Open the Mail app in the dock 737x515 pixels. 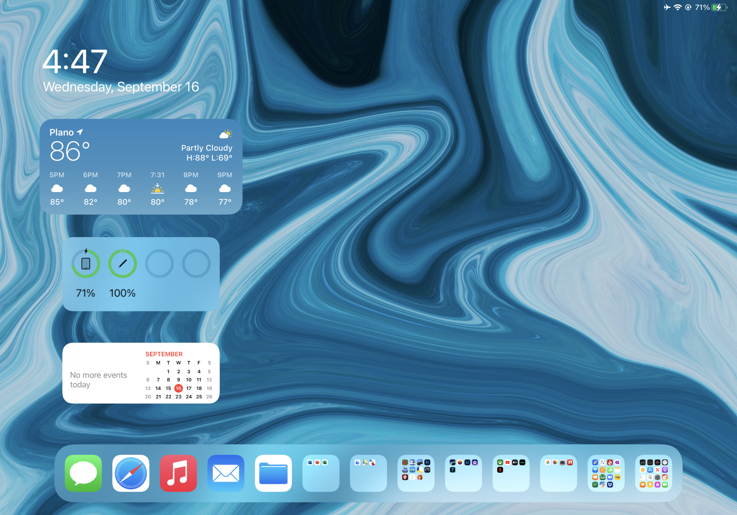226,473
